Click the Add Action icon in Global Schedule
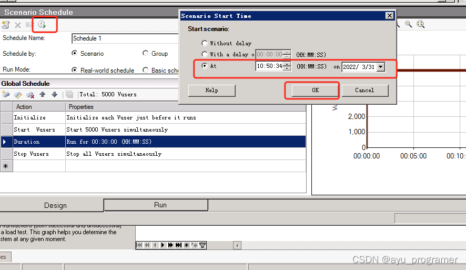The image size is (466, 270). [6, 95]
